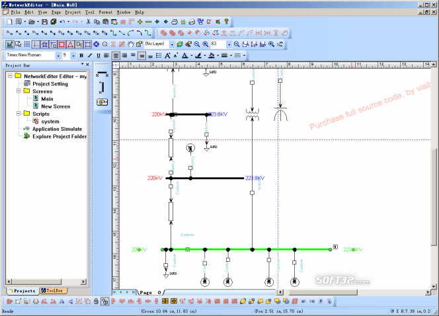Toggle center text alignment

(x=116, y=56)
